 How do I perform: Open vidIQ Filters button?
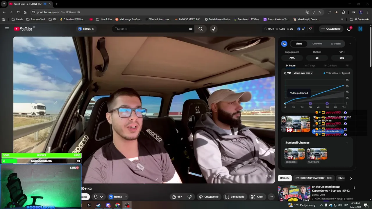point(86,29)
